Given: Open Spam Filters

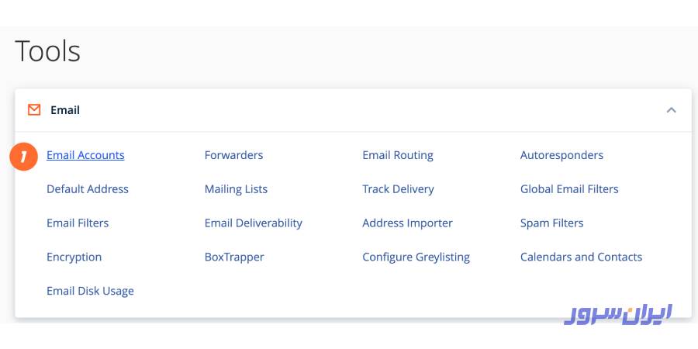Looking at the screenshot, I should pyautogui.click(x=551, y=223).
